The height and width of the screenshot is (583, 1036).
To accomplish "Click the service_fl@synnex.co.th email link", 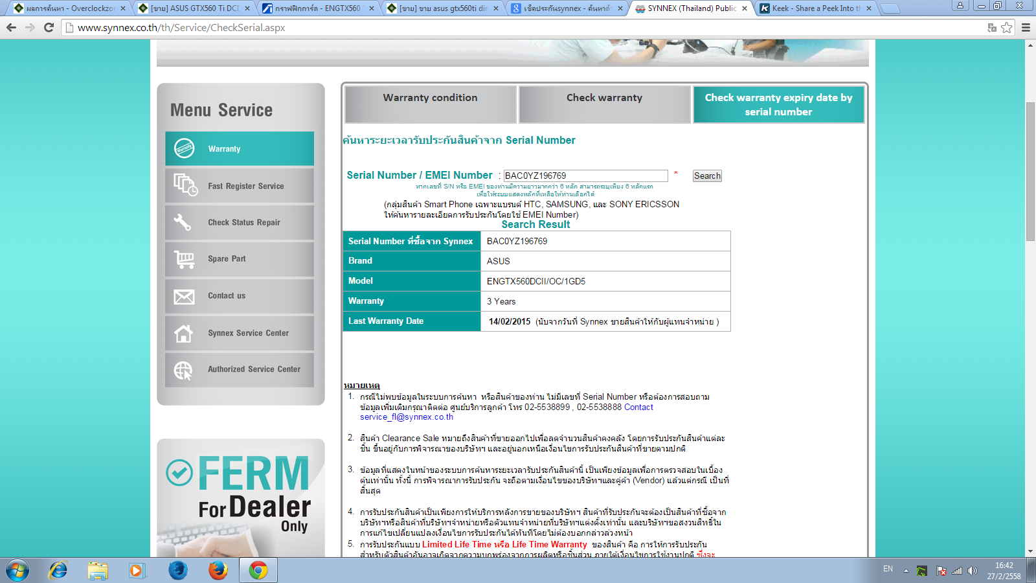I will (407, 417).
